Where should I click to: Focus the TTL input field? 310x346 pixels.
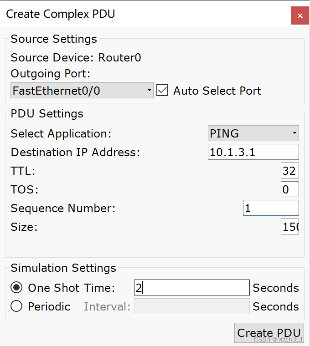click(x=289, y=171)
